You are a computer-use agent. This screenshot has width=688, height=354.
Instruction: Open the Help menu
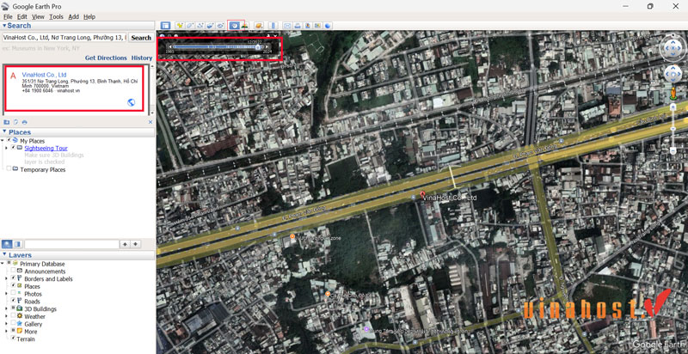point(89,16)
